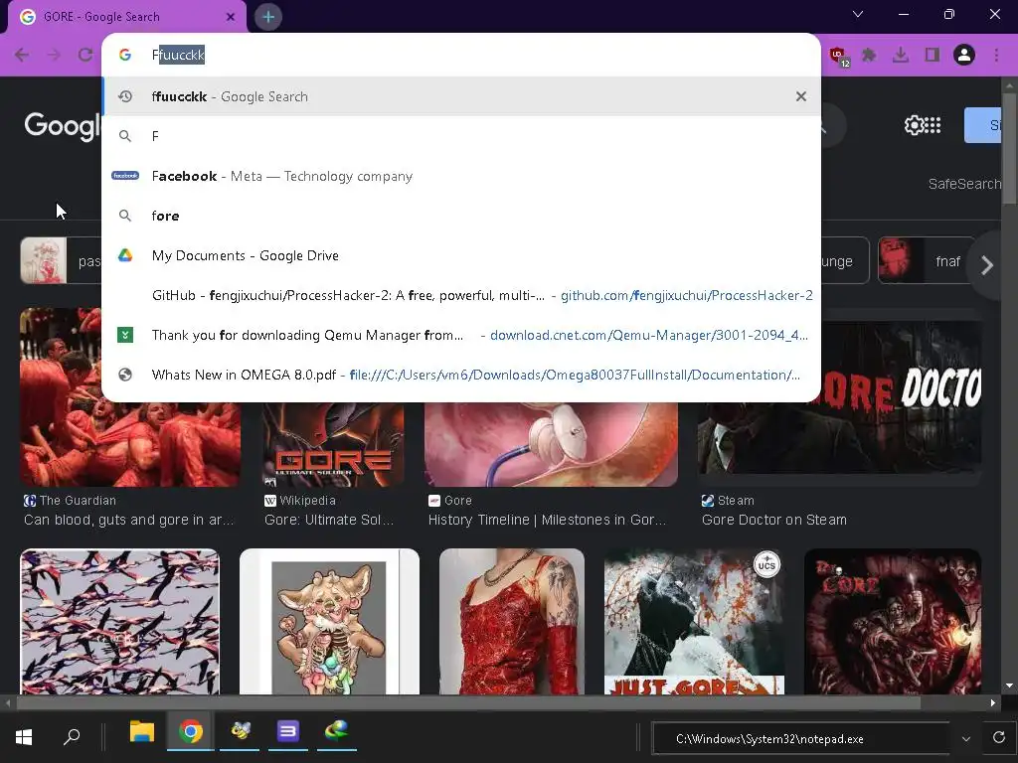Open the Google apps grid icon
Screen dimensions: 1018x763
point(933,125)
